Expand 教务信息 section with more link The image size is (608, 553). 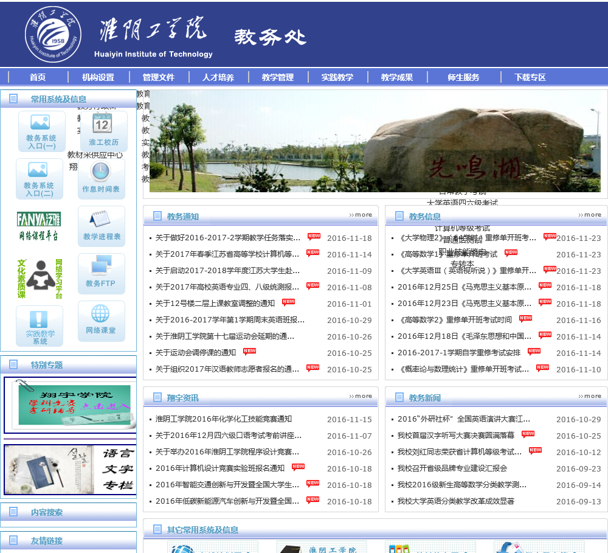pyautogui.click(x=590, y=215)
